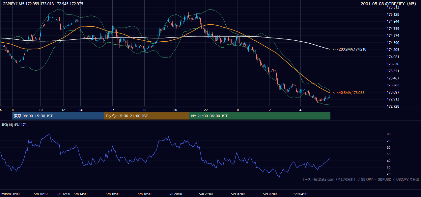Click the 5/8 20:00 date label
Viewport: 421px width, 197px height.
[175, 194]
